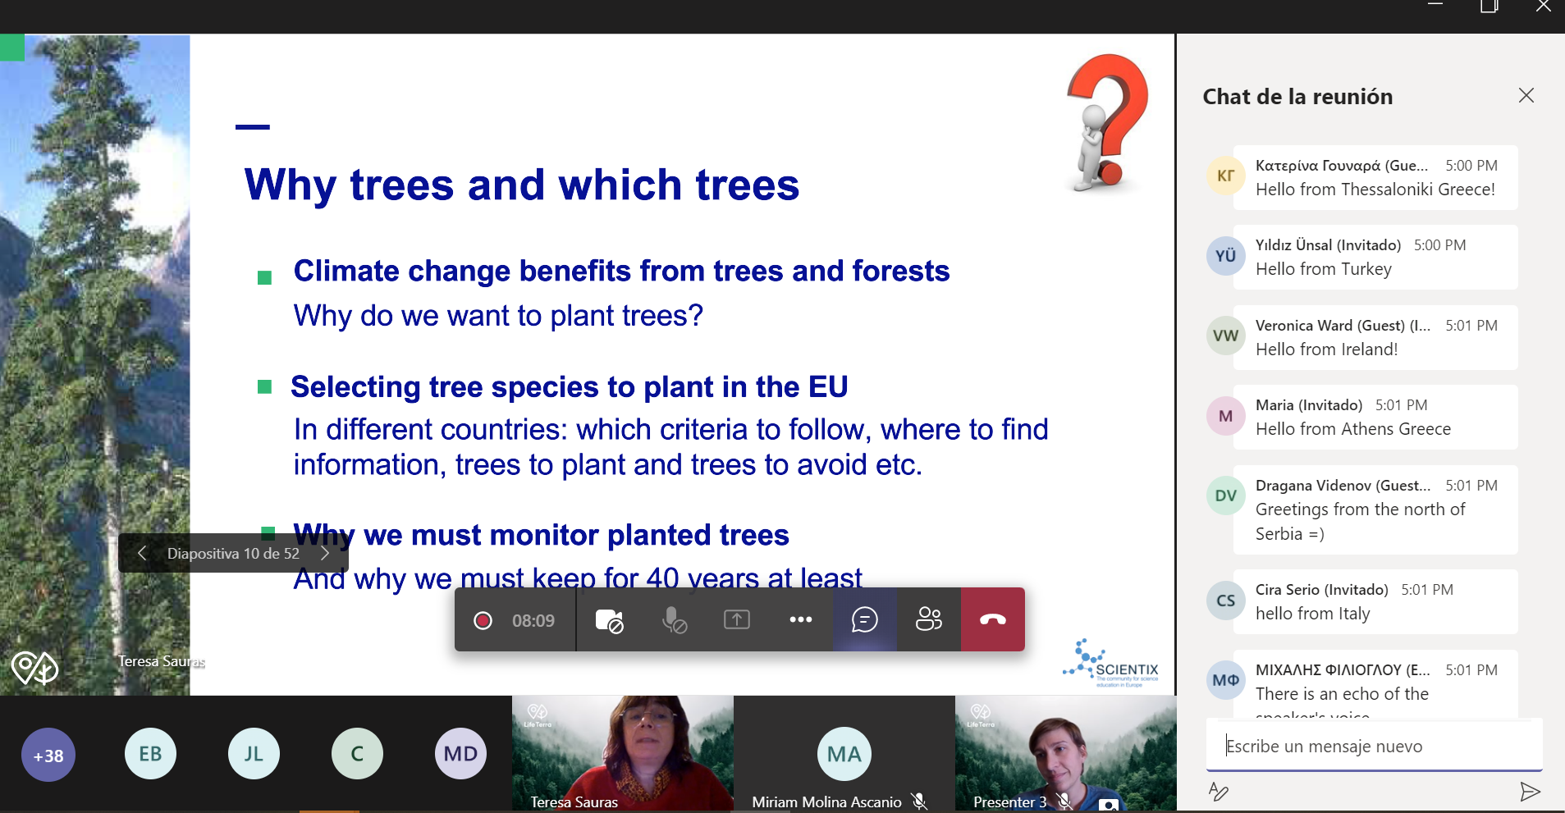1565x813 pixels.
Task: Click Presenter 3 muted mic icon
Action: point(1064,802)
